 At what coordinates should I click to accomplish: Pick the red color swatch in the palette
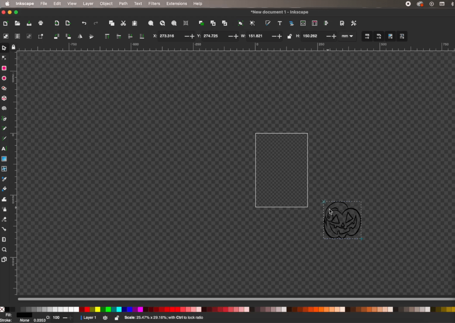click(x=87, y=309)
